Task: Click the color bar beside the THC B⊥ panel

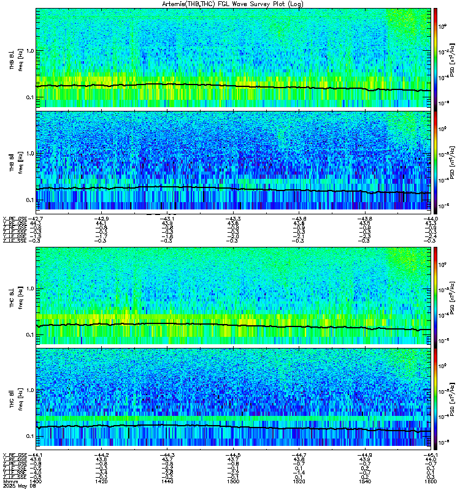Action: click(435, 298)
